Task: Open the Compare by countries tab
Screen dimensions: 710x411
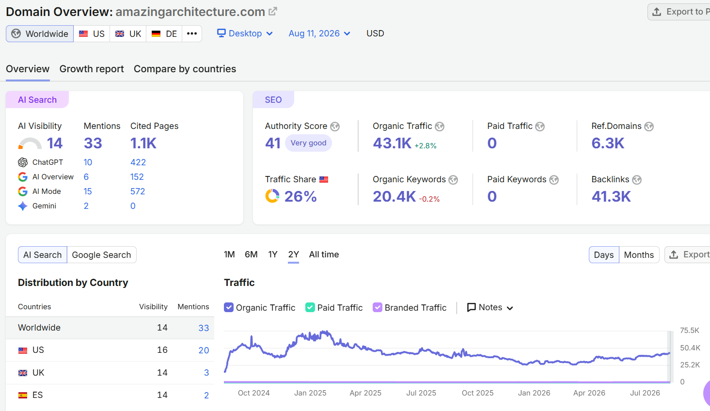Action: click(185, 69)
